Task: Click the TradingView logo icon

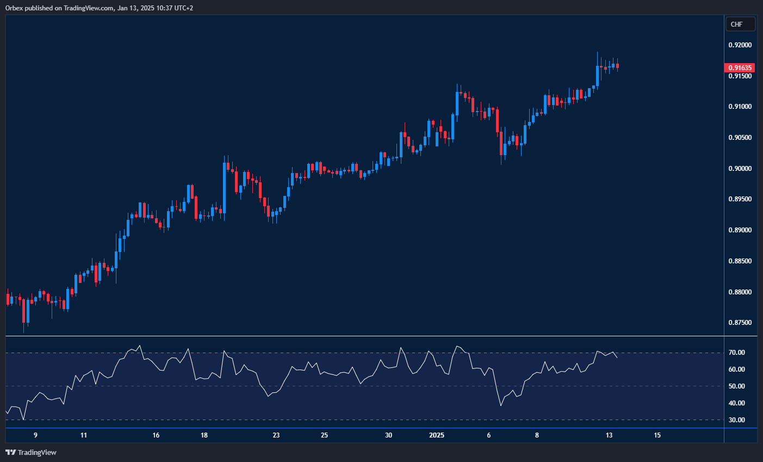Action: pos(11,452)
